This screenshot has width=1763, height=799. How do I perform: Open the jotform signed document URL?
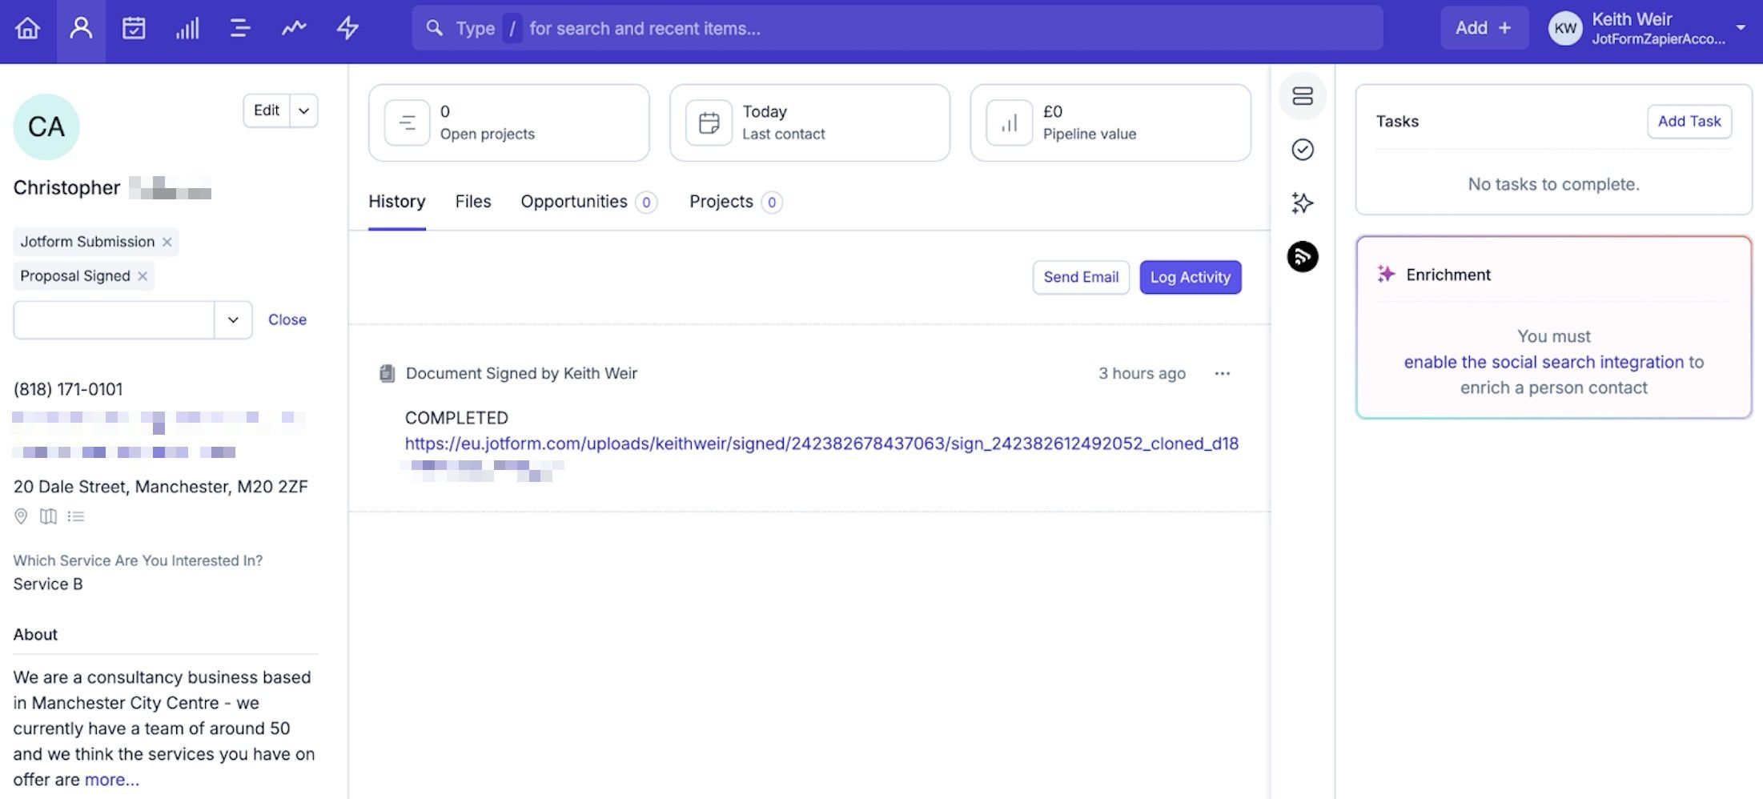point(821,444)
